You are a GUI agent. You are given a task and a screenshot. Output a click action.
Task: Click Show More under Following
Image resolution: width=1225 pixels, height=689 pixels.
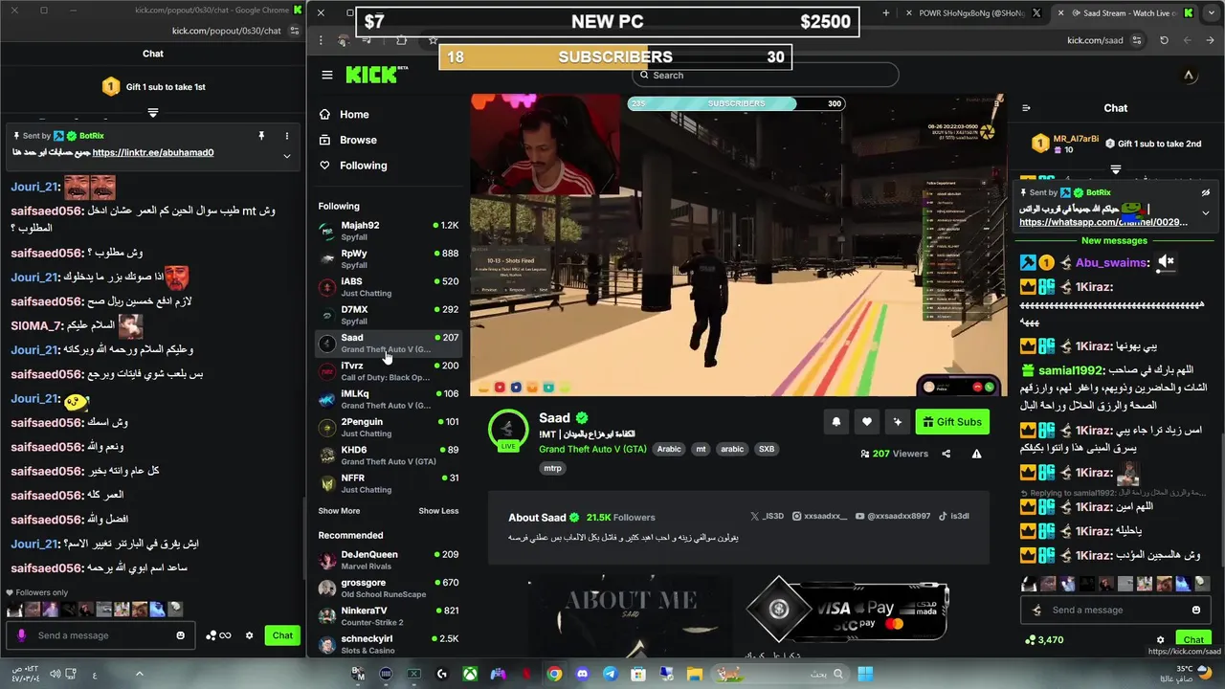(x=339, y=511)
